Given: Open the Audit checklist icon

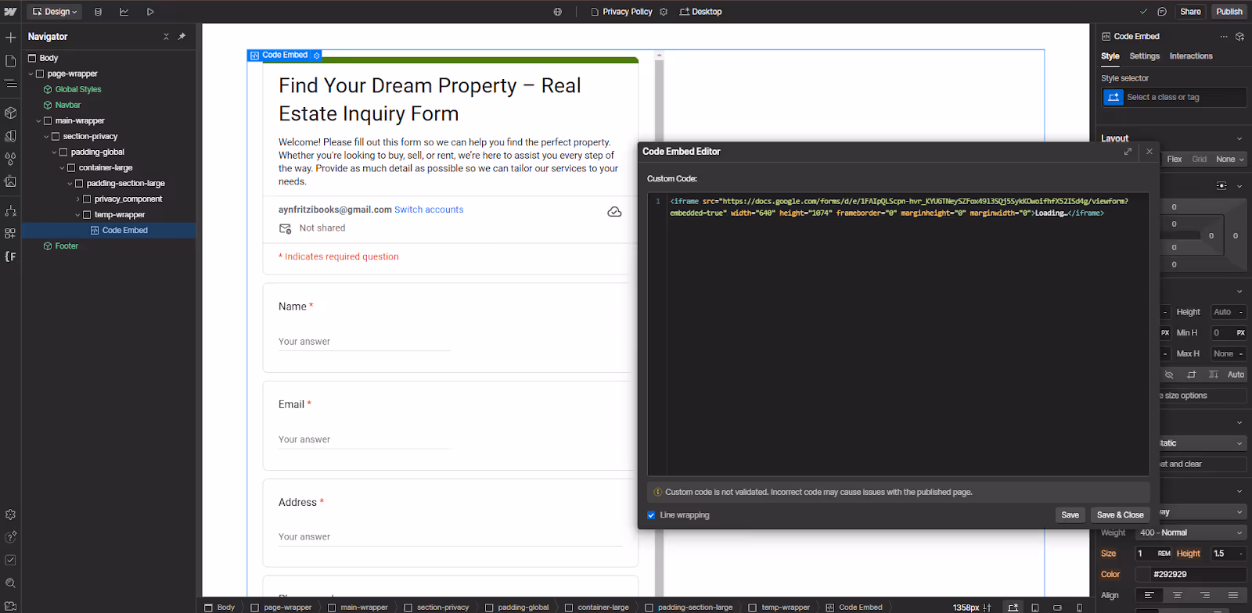Looking at the screenshot, I should [x=11, y=560].
